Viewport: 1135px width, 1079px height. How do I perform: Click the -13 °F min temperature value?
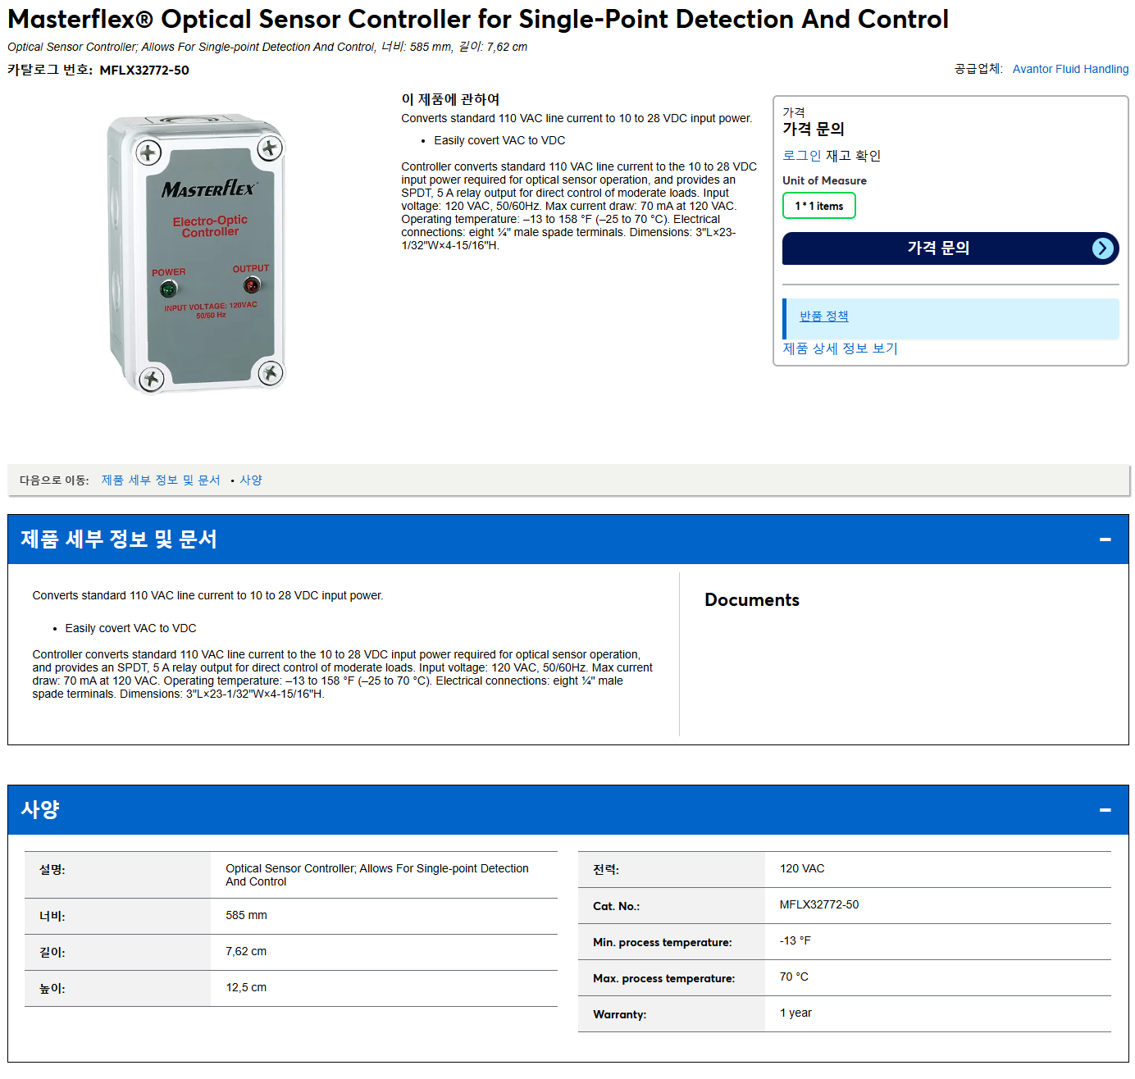(795, 940)
